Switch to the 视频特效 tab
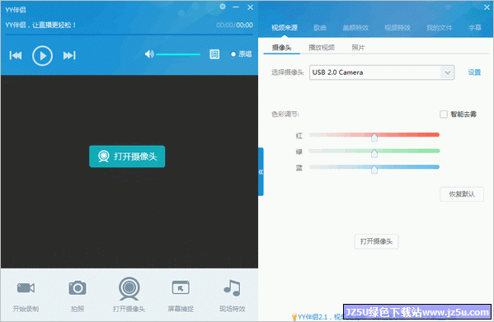The image size is (494, 322). pos(398,28)
